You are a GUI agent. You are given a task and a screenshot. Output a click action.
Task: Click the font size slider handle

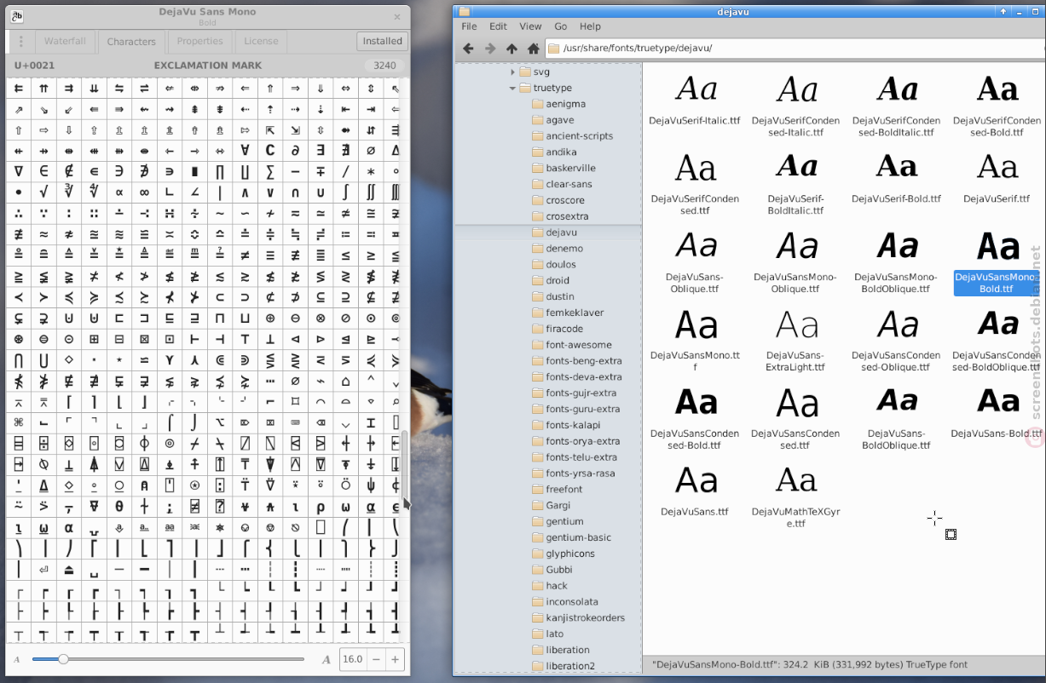(x=63, y=659)
